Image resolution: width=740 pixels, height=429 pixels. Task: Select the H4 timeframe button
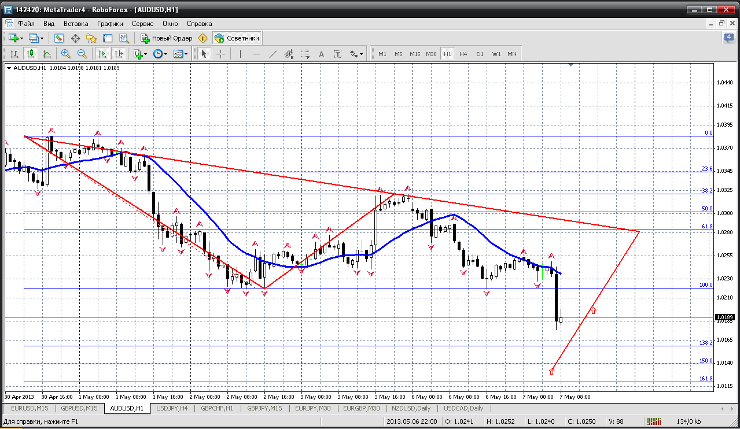(463, 54)
